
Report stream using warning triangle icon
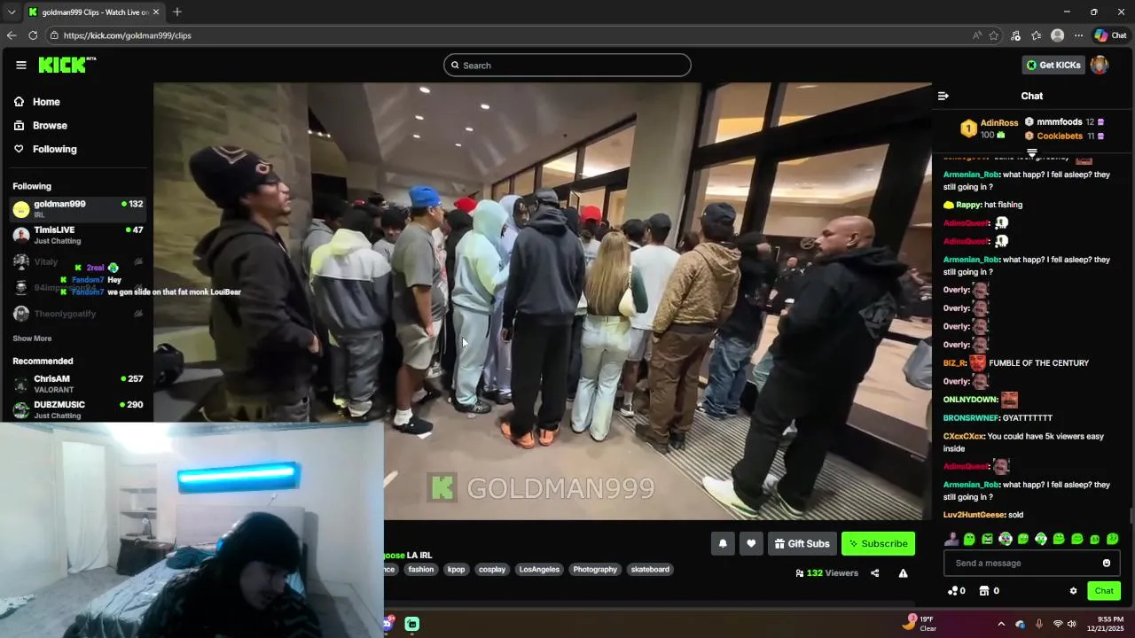coord(903,573)
